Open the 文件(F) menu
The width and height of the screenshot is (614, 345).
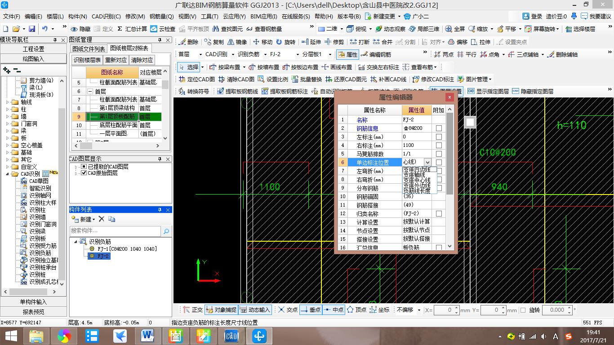click(x=12, y=16)
